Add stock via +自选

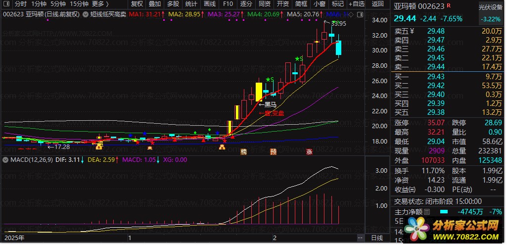(357, 4)
